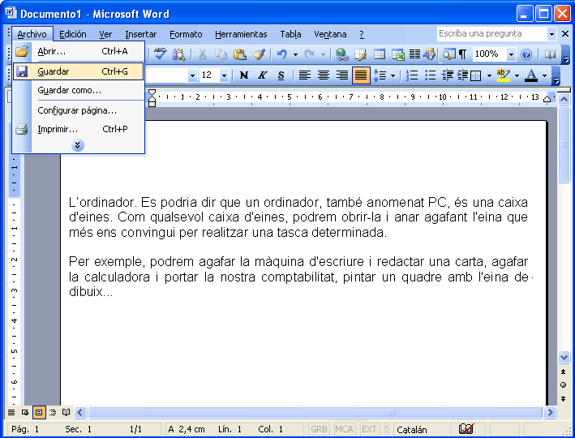Screen dimensions: 575x438
Task: Click the Read mode book icon
Action: click(550, 54)
